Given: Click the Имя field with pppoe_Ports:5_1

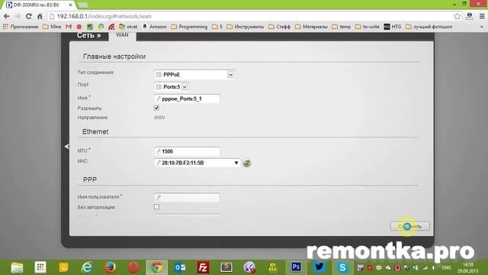Looking at the screenshot, I should pyautogui.click(x=187, y=99).
